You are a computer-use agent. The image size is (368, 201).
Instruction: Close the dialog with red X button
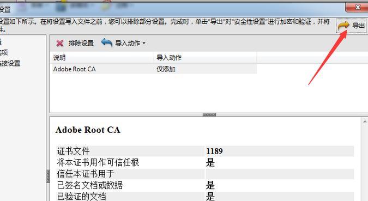[x=357, y=7]
